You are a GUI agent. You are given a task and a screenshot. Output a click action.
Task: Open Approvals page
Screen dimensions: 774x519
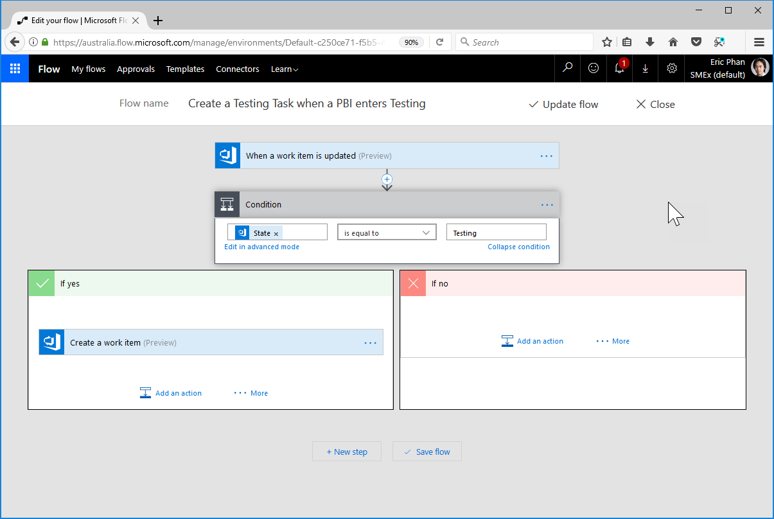coord(136,69)
